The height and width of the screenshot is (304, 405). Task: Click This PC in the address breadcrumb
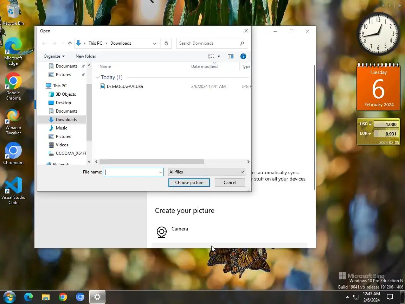coord(95,43)
